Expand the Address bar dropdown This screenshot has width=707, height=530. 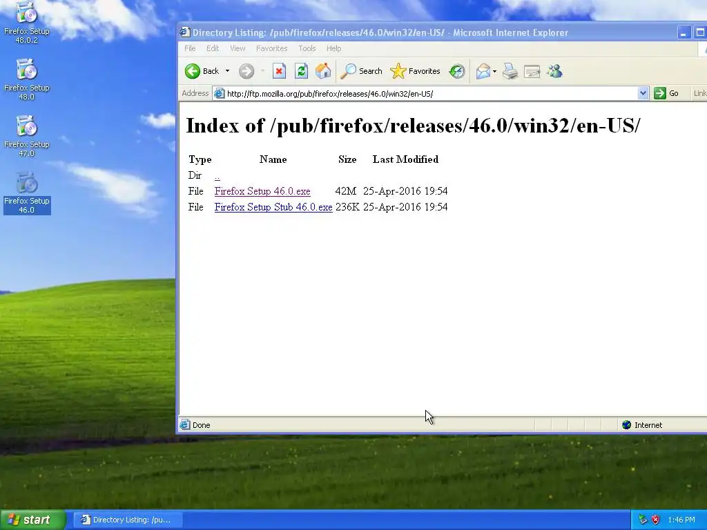(x=643, y=93)
